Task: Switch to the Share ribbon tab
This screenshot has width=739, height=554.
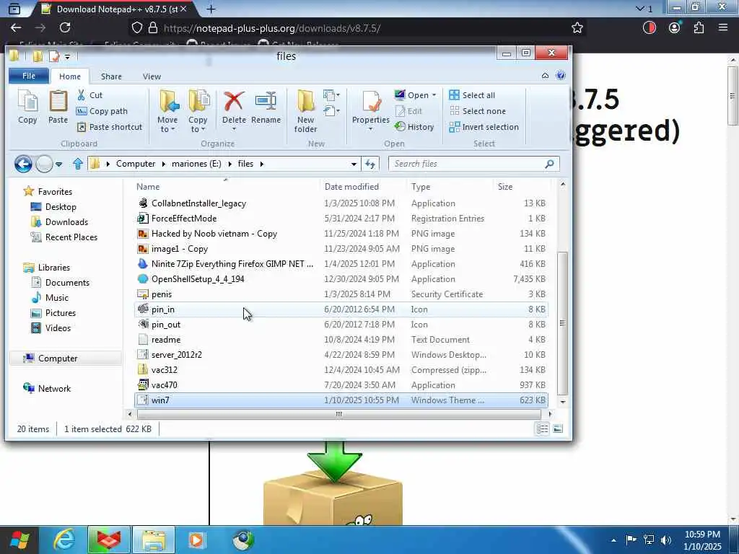Action: (111, 76)
